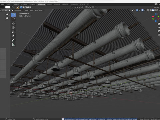Click the New button in left editor

(x=5, y=10)
